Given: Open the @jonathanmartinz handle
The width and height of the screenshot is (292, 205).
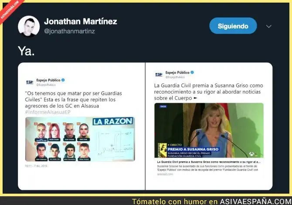Looking at the screenshot, I should (x=69, y=31).
